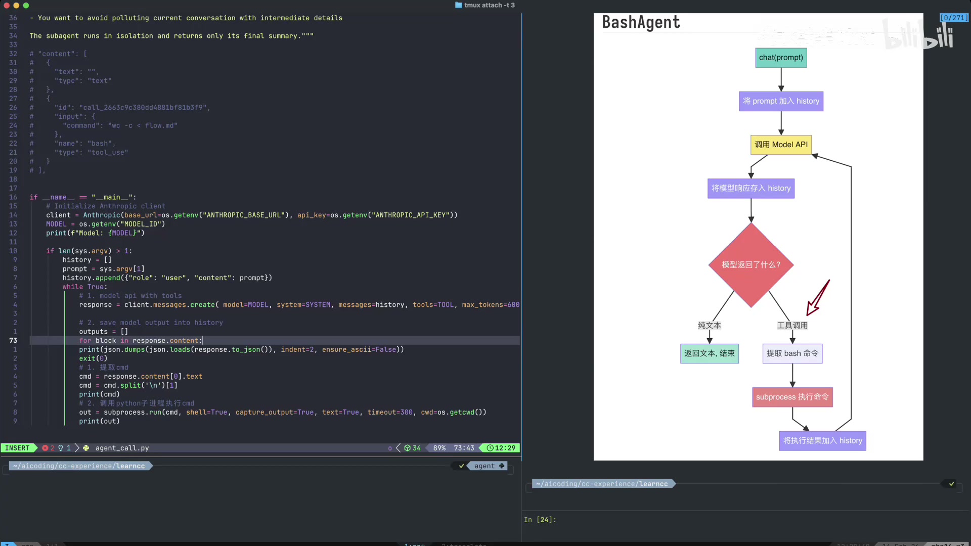Click the chevron separator before agent_call.py
This screenshot has height=546, width=971.
[x=77, y=448]
